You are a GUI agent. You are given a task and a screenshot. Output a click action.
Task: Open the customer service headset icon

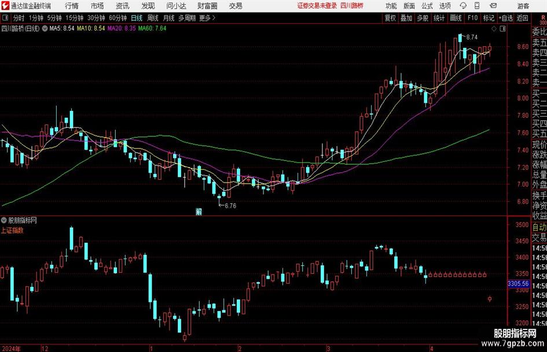coord(463,6)
